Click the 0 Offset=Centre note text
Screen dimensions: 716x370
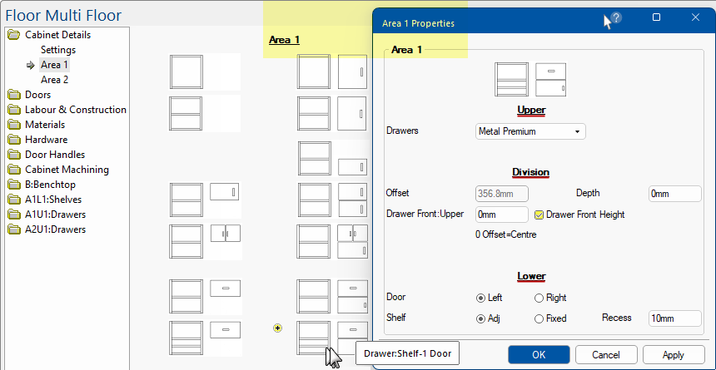coord(506,235)
